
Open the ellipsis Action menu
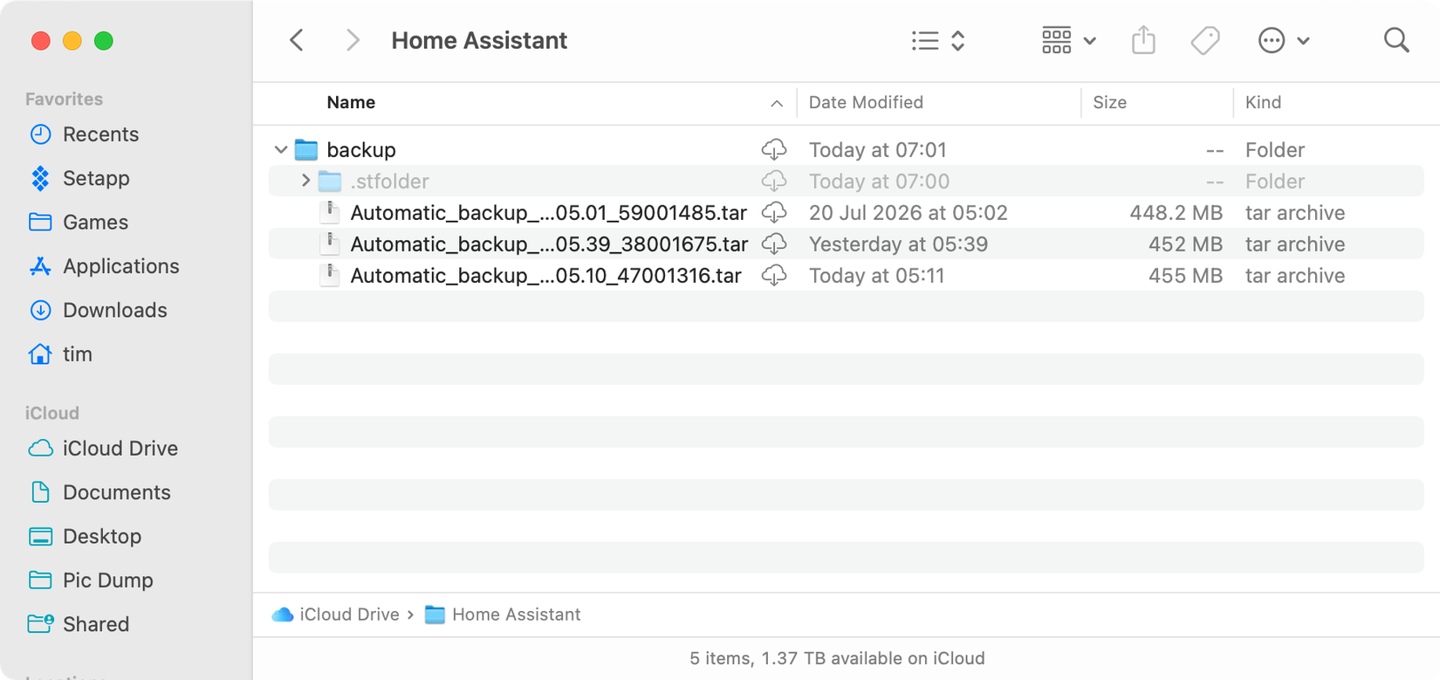1284,40
